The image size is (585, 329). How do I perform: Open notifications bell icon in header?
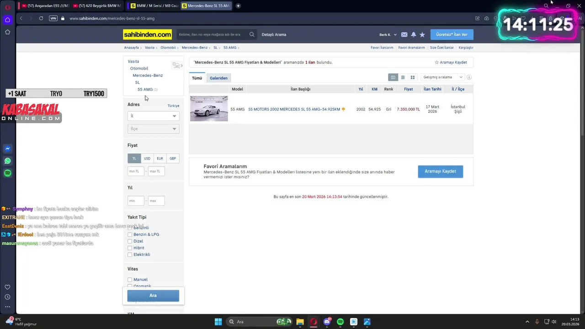pos(414,35)
